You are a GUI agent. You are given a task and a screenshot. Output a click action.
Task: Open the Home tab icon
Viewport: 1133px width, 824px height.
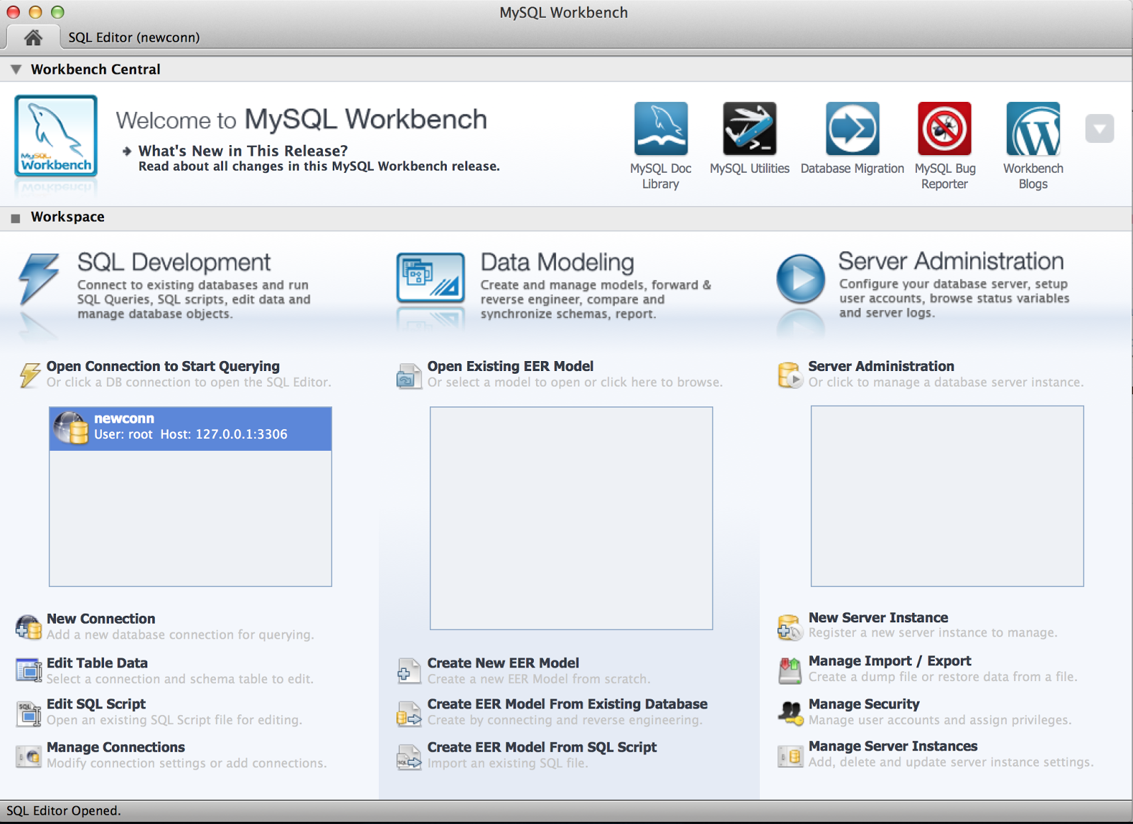[x=33, y=38]
